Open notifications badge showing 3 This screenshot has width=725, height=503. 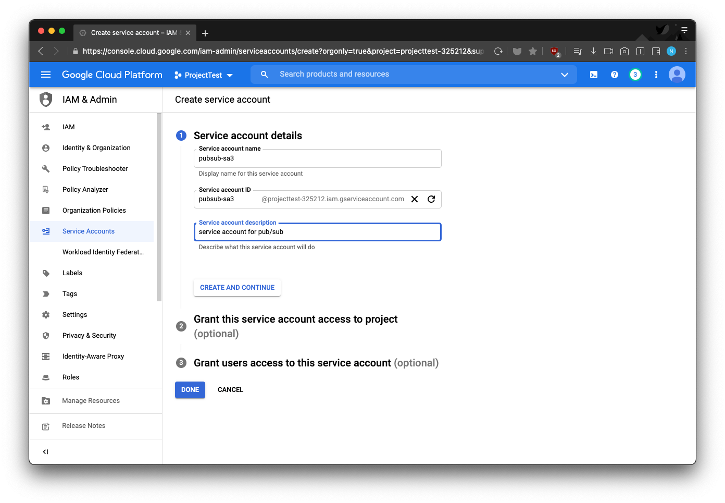click(x=635, y=75)
